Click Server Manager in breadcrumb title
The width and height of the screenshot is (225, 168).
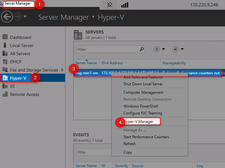pos(63,17)
